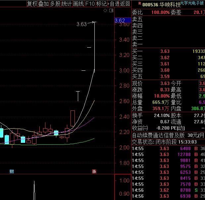Screen dimensions: 205x200
Task: Click the -自选 watchlist button
Action: (114, 4)
